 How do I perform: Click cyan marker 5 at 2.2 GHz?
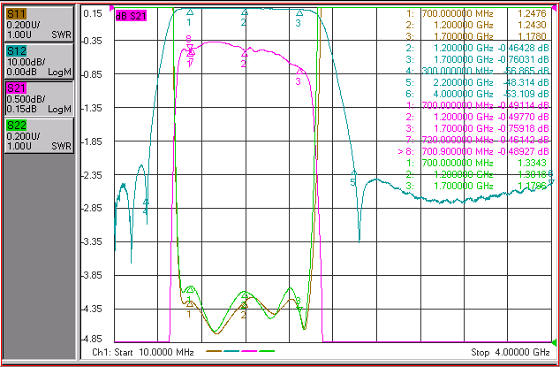point(353,173)
